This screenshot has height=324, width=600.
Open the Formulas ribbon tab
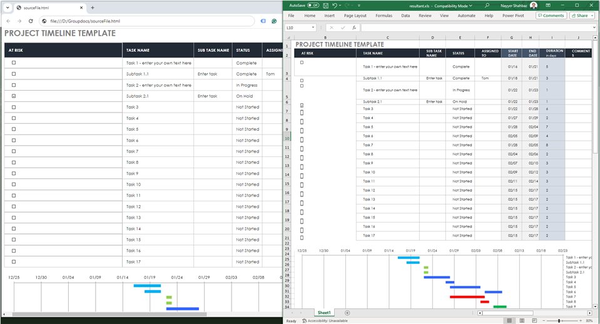tap(384, 16)
